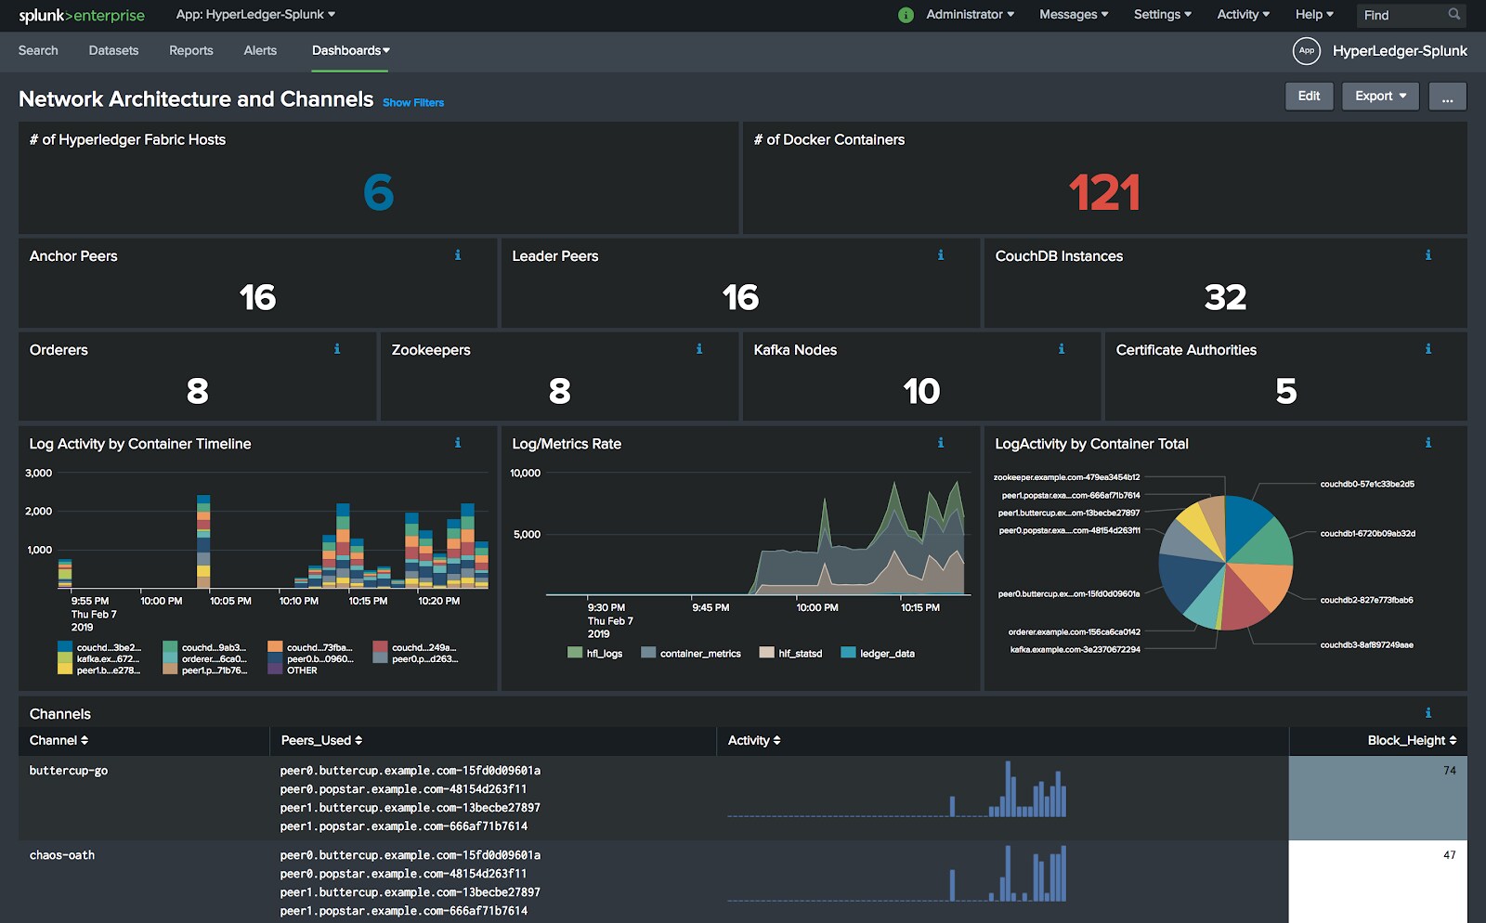1486x923 pixels.
Task: Open the Help dropdown
Action: 1314,14
